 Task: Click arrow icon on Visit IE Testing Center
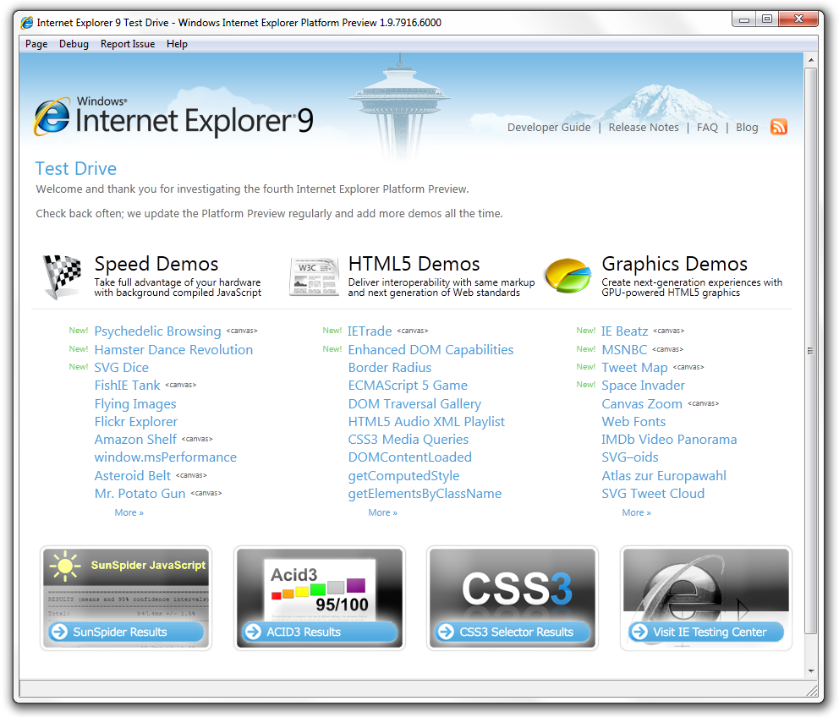click(x=639, y=632)
